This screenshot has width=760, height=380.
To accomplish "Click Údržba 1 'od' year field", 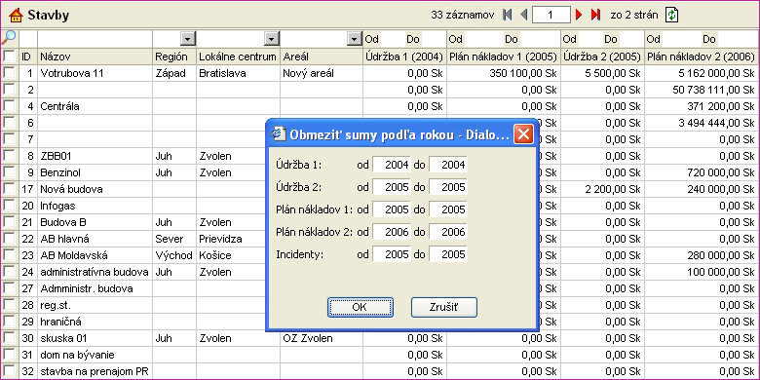I will [x=392, y=165].
